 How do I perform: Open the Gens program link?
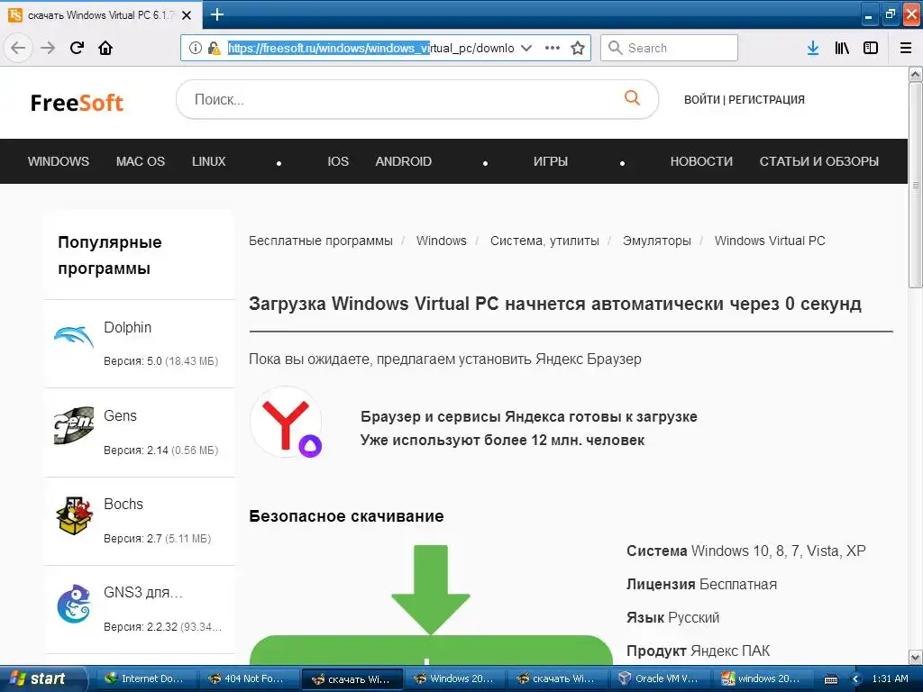coord(120,415)
